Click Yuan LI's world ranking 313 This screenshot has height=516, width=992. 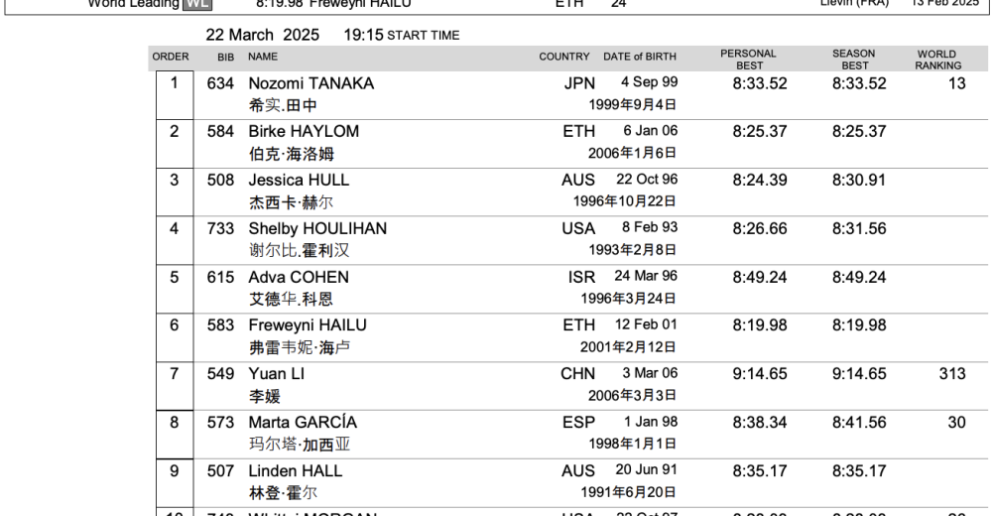[x=950, y=374]
